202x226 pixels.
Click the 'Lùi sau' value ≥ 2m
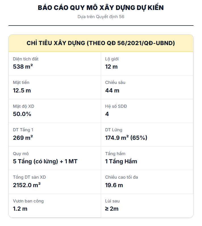[112, 209]
